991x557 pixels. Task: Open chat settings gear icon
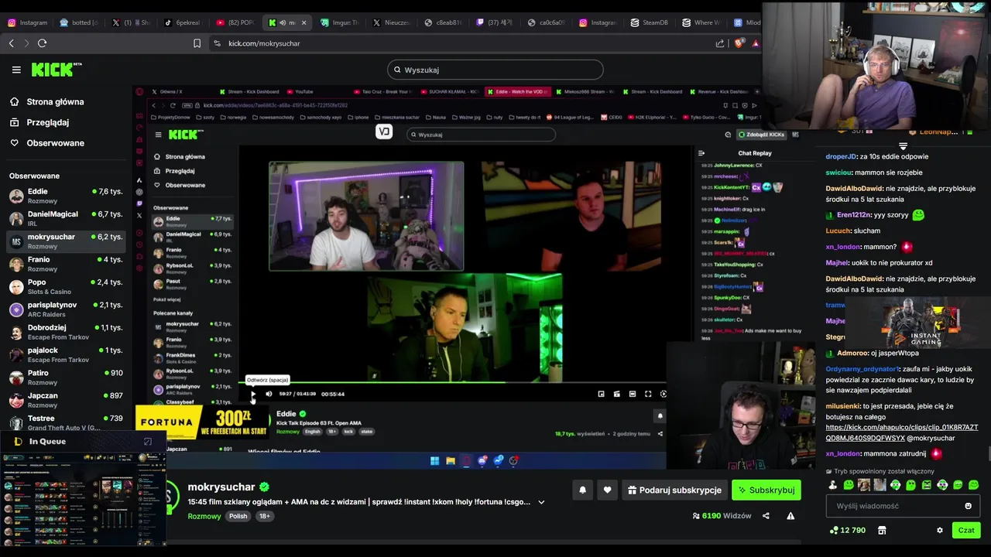click(940, 531)
